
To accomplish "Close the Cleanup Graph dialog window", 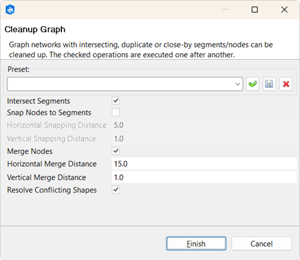I will pos(284,9).
